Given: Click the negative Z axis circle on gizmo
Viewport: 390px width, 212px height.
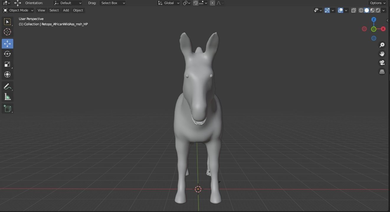Looking at the screenshot, I should [x=374, y=38].
